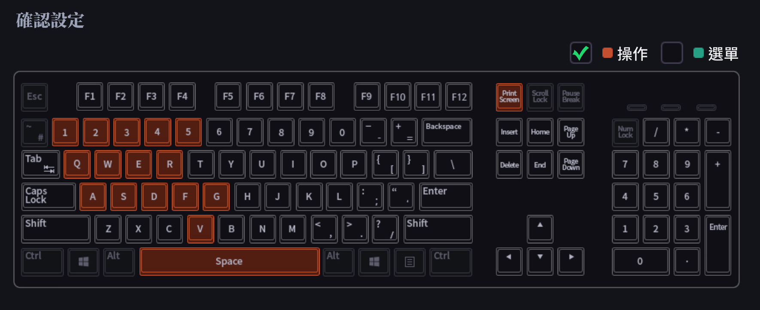Click the right Windows logo key
Screen dimensions: 760x310
[x=374, y=262]
